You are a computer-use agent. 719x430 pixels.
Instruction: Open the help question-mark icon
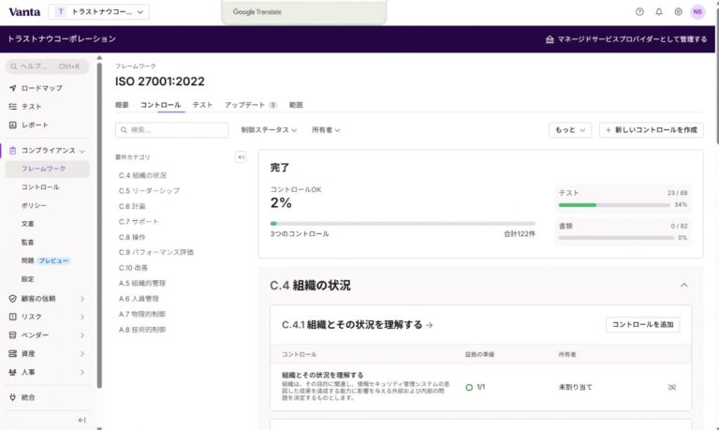[x=639, y=12]
